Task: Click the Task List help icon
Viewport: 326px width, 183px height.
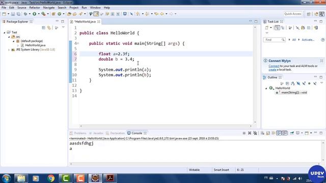Action: pyautogui.click(x=322, y=40)
